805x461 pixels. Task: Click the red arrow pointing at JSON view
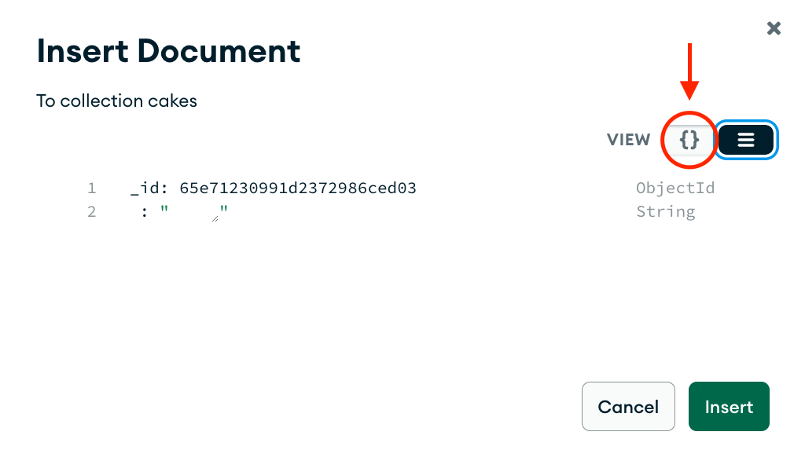click(689, 71)
